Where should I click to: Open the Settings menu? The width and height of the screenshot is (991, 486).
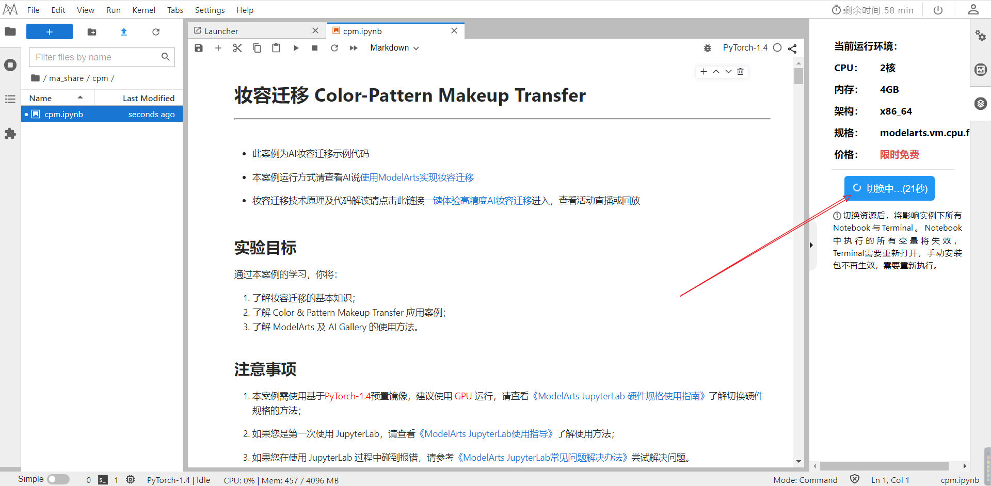[x=210, y=10]
